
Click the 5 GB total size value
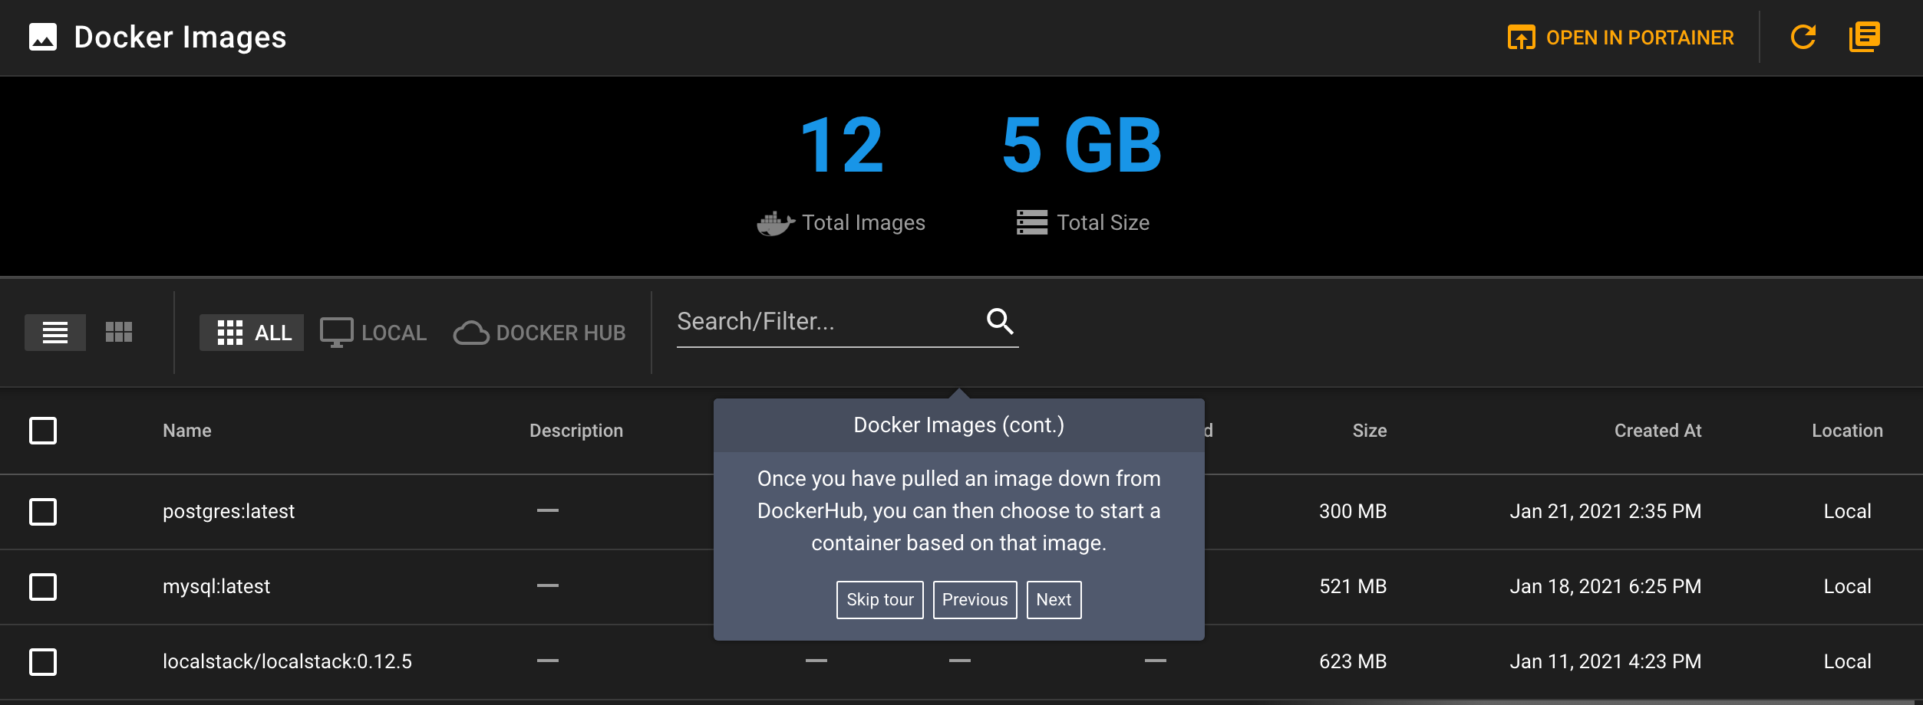pos(1081,145)
